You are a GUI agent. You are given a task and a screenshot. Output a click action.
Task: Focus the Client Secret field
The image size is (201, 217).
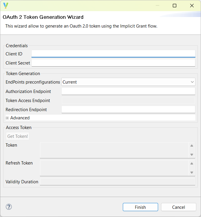[113, 63]
